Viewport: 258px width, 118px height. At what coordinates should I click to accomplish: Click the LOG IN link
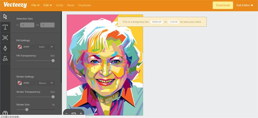[174, 22]
